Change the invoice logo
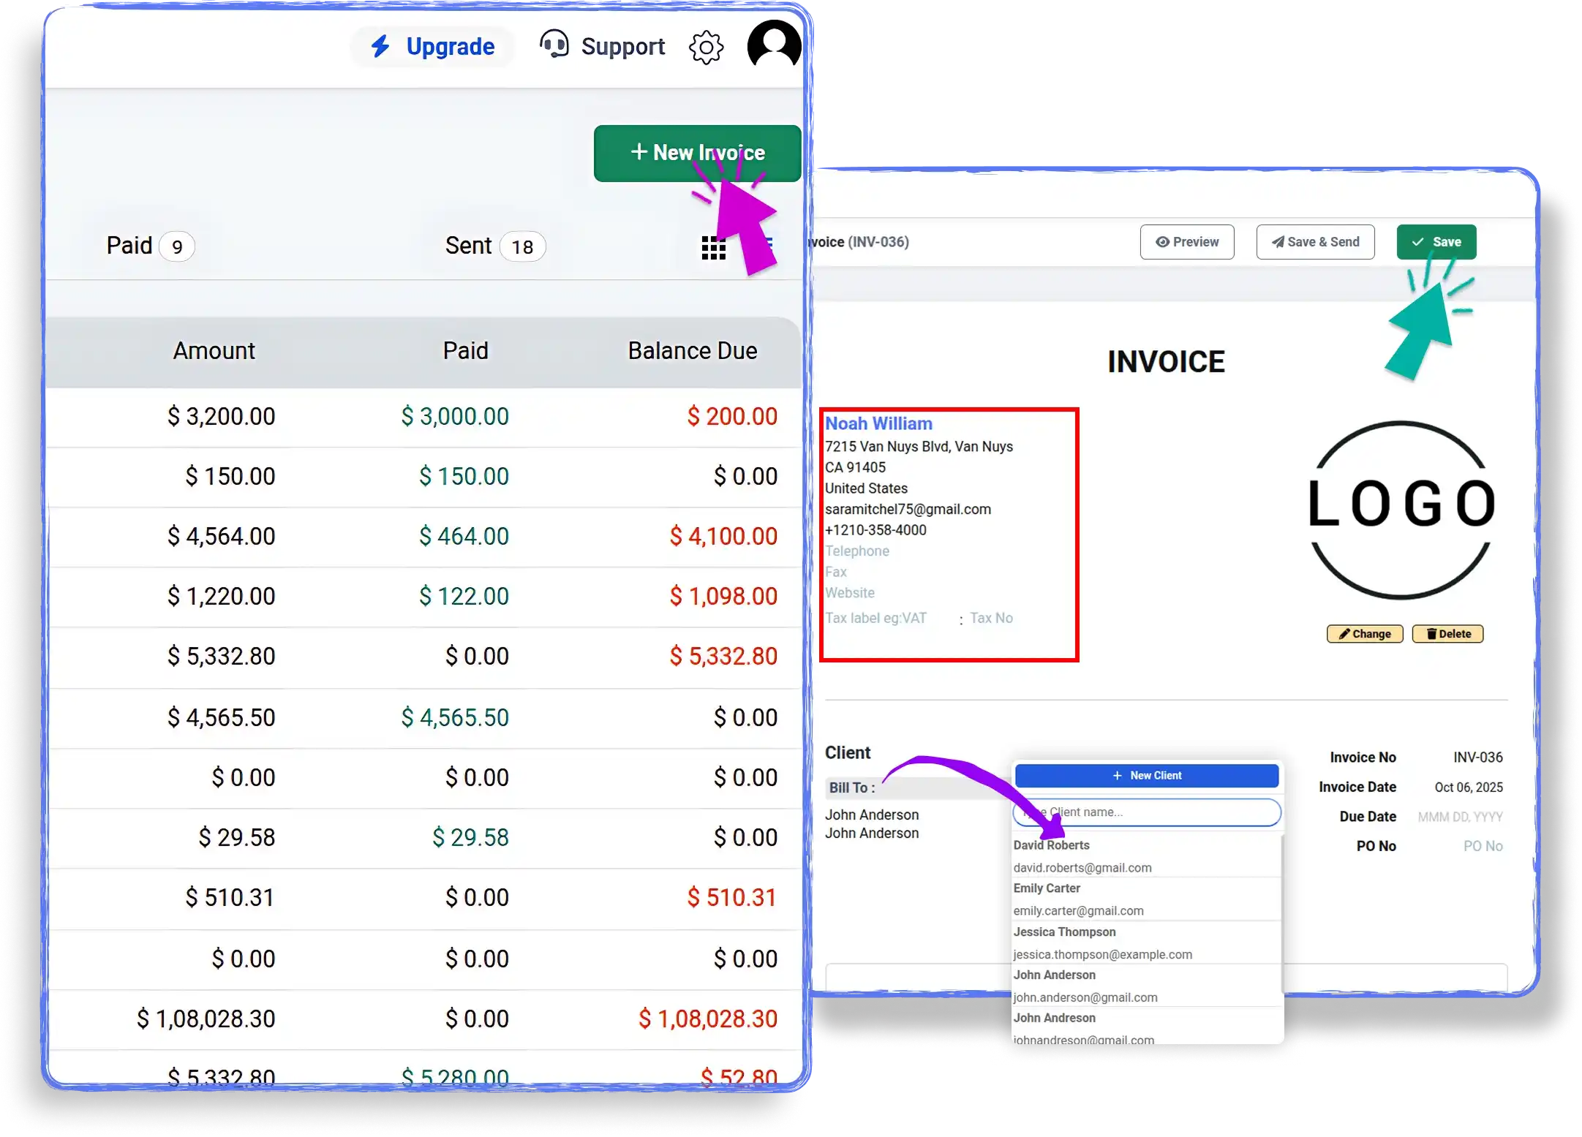Image resolution: width=1582 pixels, height=1137 pixels. 1364,634
